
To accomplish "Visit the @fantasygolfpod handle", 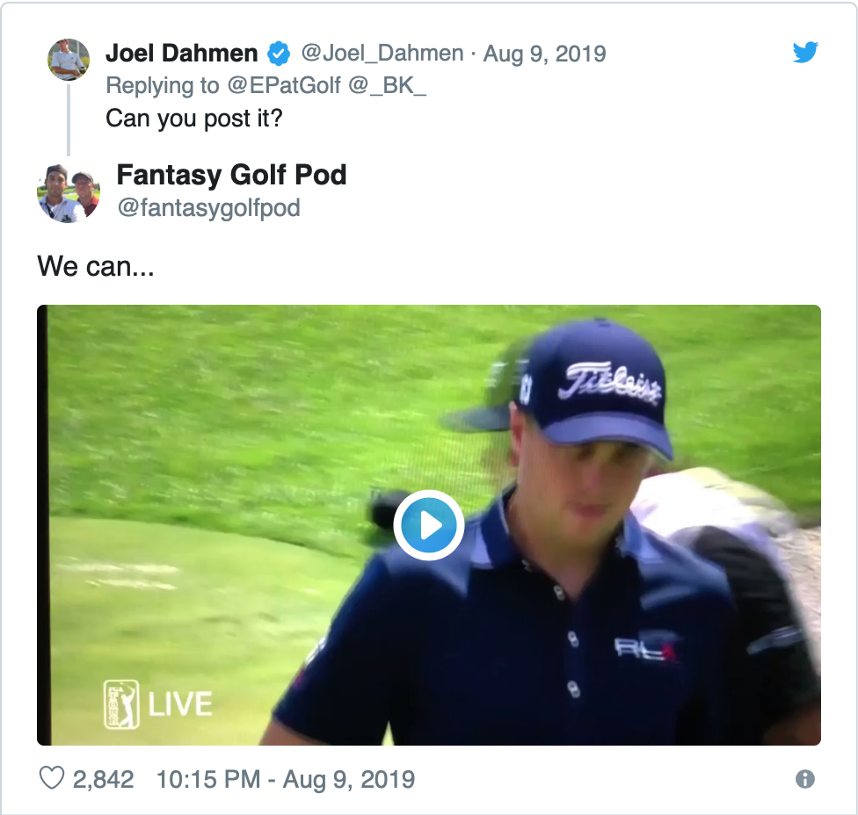I will coord(208,208).
